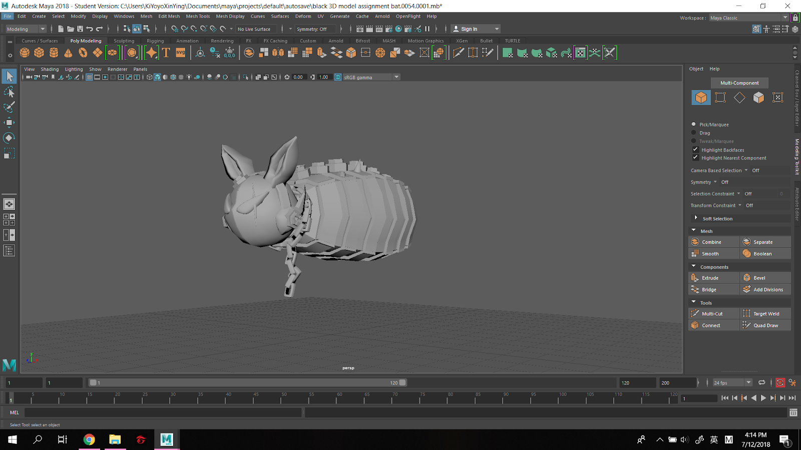Screen dimensions: 801x450
Task: Select Edge selection mode in Modeling Toolkit
Action: 739,97
